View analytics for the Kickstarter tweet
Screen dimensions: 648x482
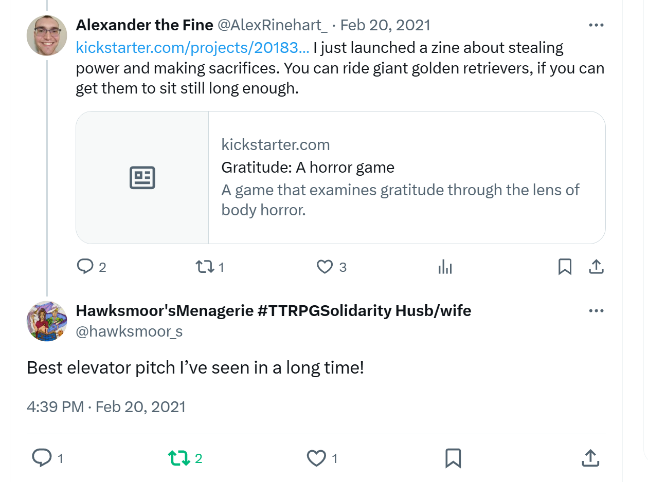click(x=444, y=267)
